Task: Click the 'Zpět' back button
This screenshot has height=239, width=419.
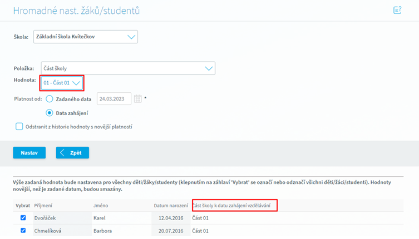Action: [72, 152]
